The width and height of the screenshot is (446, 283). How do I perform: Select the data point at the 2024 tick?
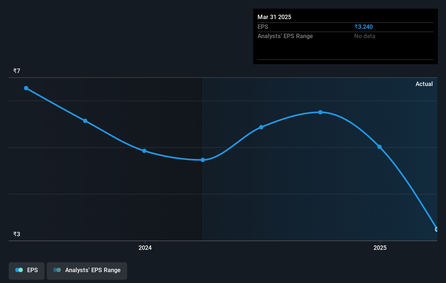click(145, 151)
